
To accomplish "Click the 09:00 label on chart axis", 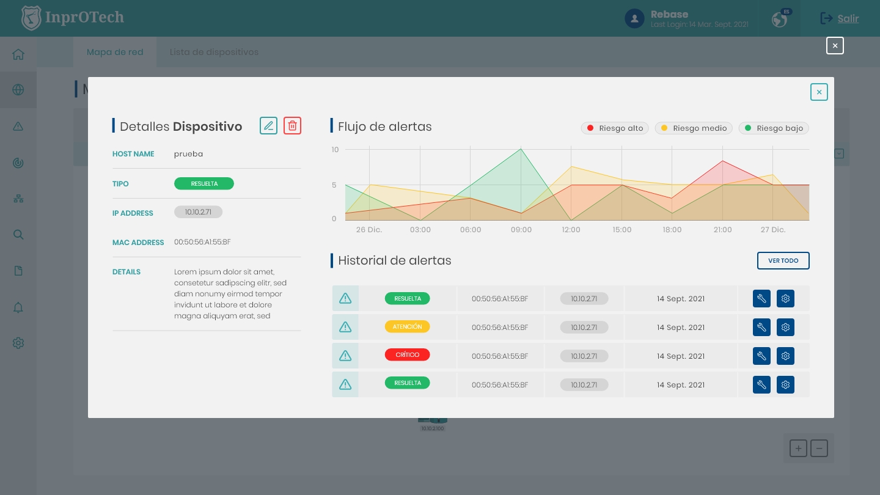I will [x=521, y=230].
